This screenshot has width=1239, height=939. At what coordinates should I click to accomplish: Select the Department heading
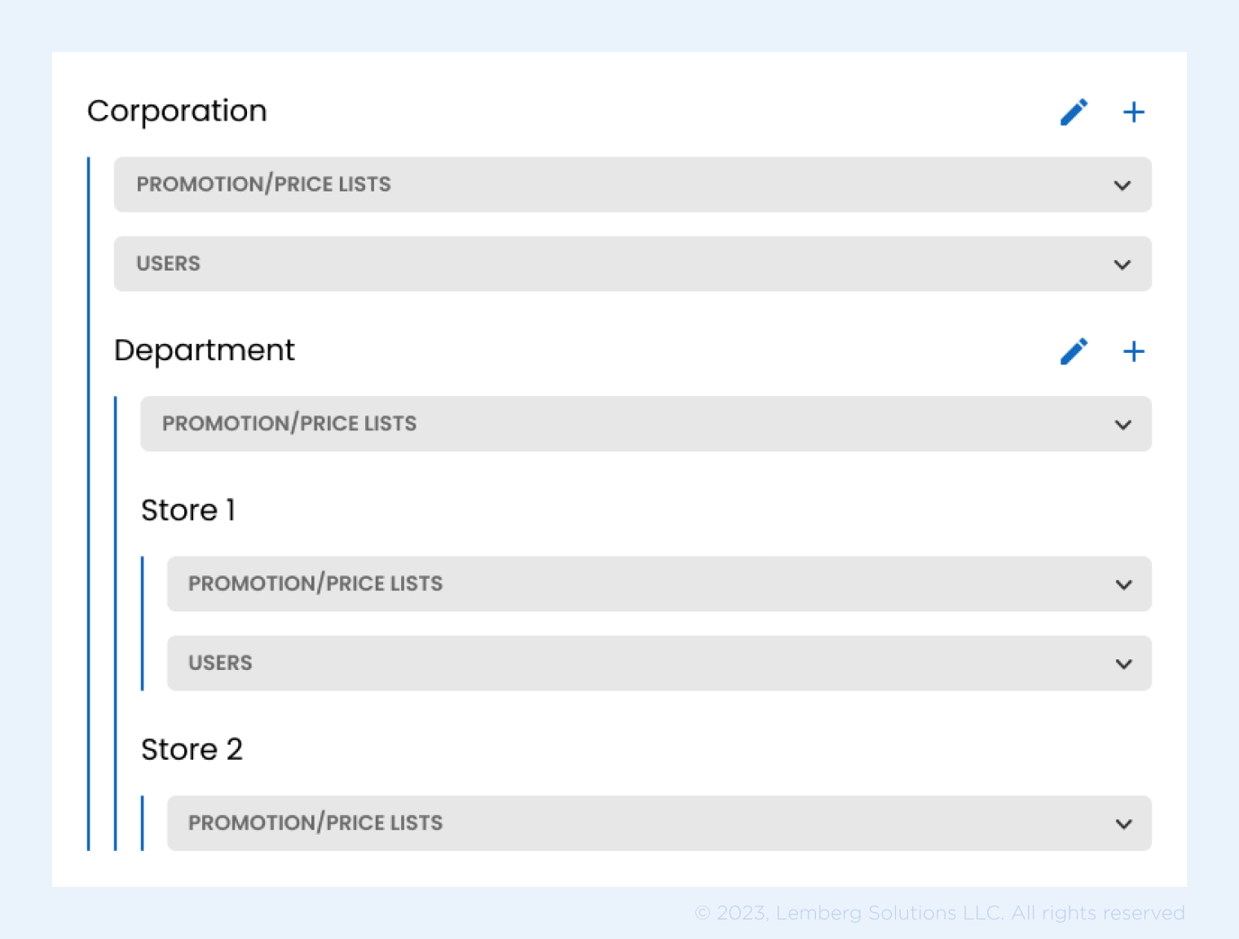[205, 350]
